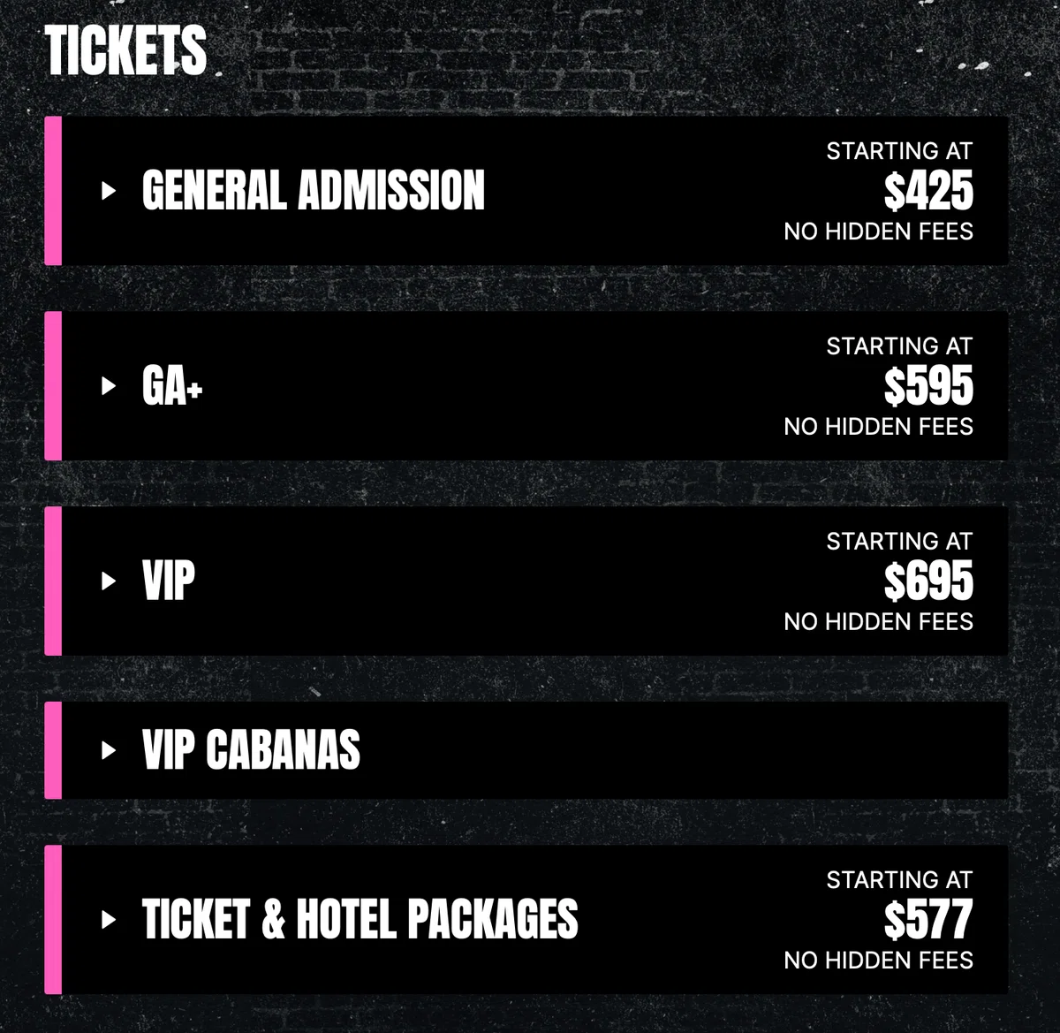This screenshot has height=1033, width=1060.
Task: Click Starting At label above $695
Action: coord(899,542)
